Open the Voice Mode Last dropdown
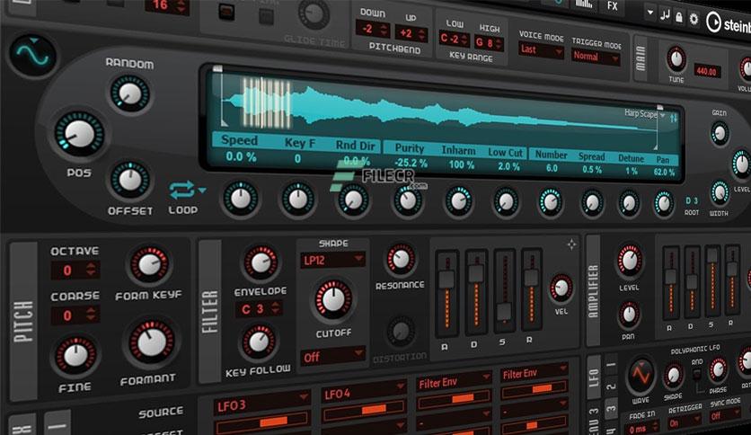The width and height of the screenshot is (751, 435). (542, 49)
